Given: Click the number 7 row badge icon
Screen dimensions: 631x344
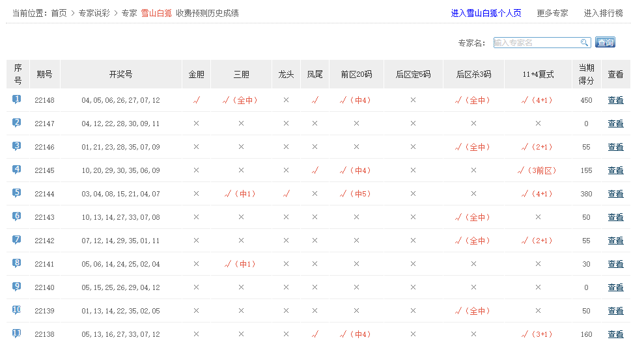Looking at the screenshot, I should pos(17,240).
